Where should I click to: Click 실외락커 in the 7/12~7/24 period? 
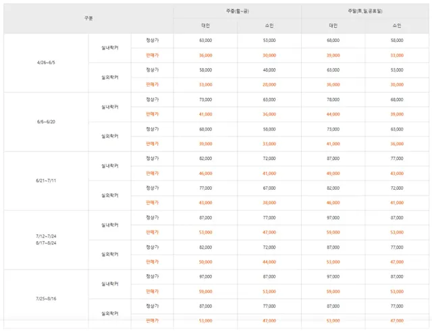(x=109, y=254)
